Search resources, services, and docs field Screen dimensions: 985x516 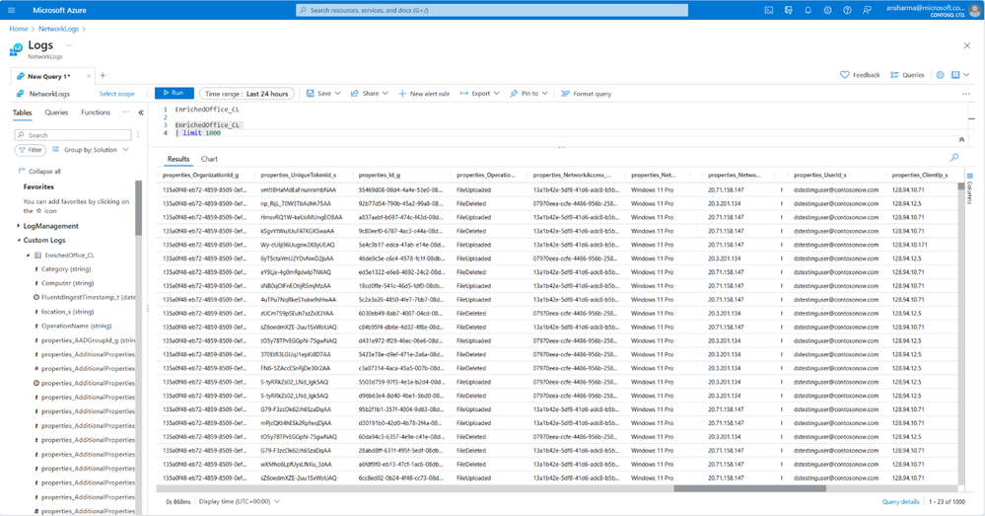click(x=492, y=10)
